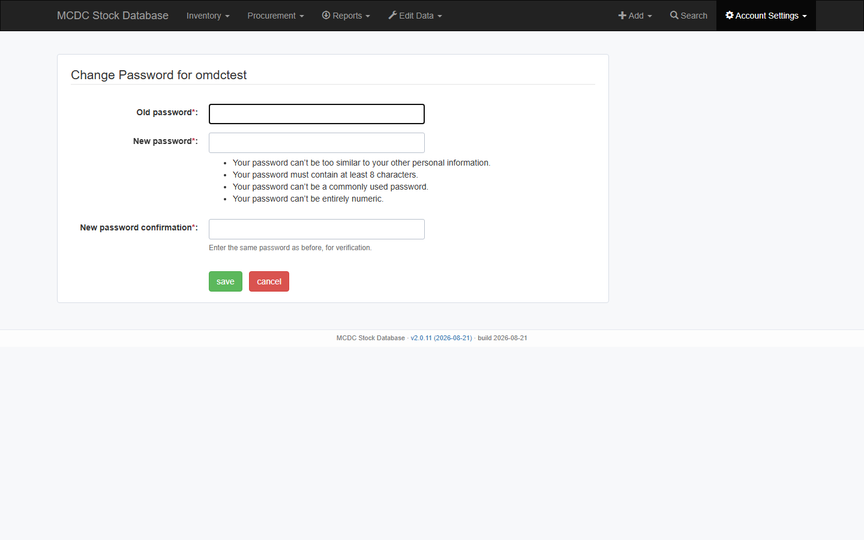The height and width of the screenshot is (540, 864).
Task: Click the caret next to Edit Data
Action: click(440, 16)
